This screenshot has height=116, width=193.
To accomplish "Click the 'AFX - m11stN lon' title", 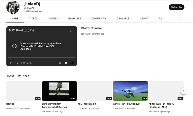I will tap(87, 104).
